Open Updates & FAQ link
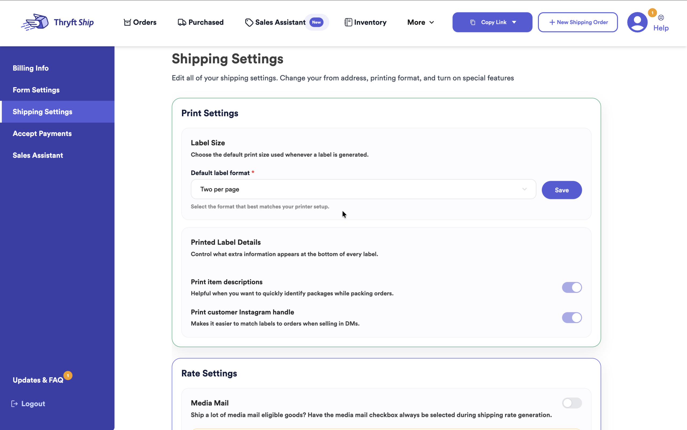The height and width of the screenshot is (430, 687). (x=38, y=380)
